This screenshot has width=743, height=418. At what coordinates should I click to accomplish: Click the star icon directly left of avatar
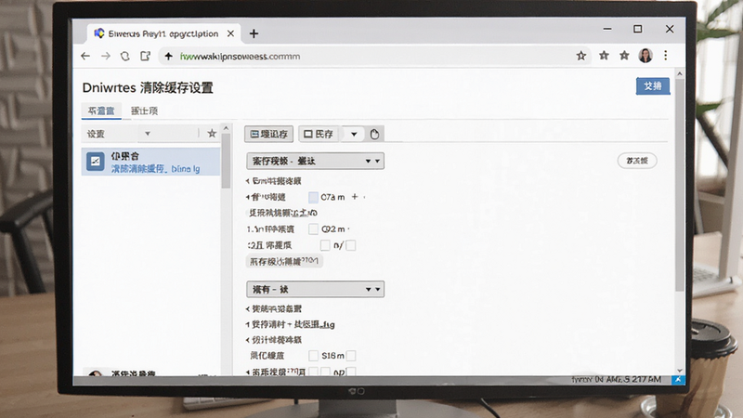624,56
